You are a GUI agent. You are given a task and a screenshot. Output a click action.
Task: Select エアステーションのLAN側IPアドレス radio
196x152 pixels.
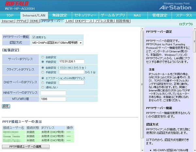point(43,78)
